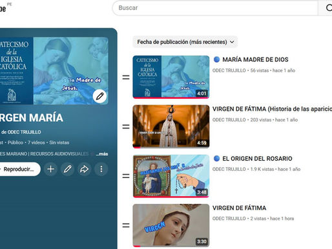Click the large playlist cover image
This screenshot has width=332, height=249.
pos(54,71)
